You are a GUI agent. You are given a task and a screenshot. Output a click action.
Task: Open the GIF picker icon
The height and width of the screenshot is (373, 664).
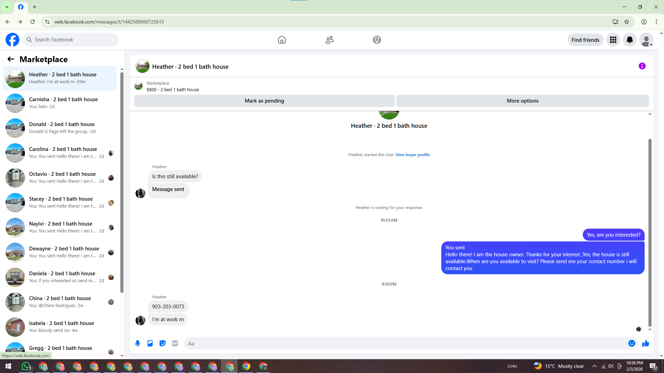pos(175,343)
